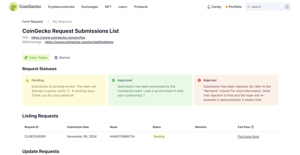Click the Rejected status card title
Viewport: 300px width, 155px height.
click(x=210, y=80)
